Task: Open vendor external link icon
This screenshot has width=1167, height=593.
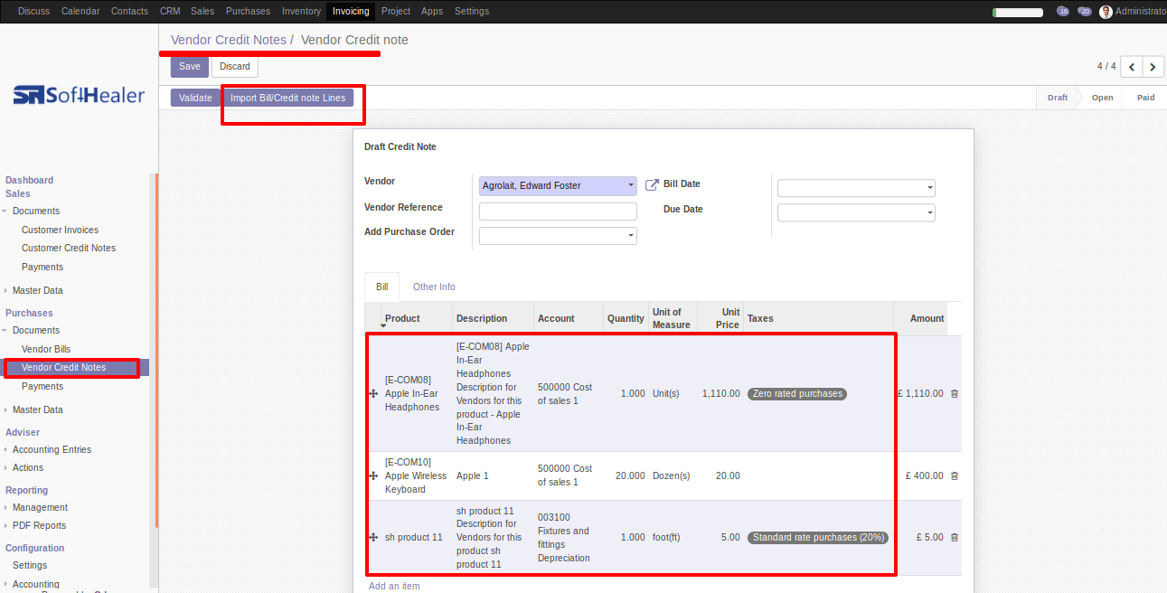Action: (x=652, y=185)
